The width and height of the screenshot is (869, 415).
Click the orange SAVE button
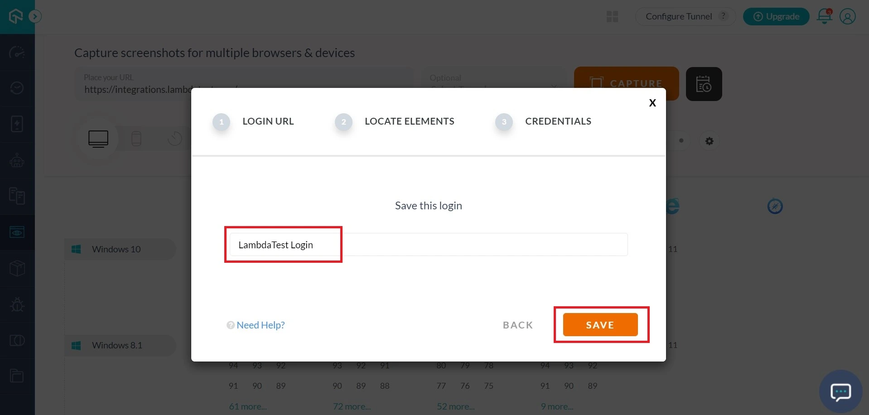[x=600, y=325]
